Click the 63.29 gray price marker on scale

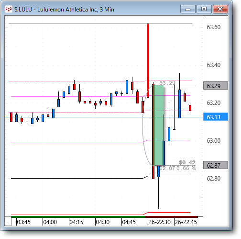click(216, 86)
